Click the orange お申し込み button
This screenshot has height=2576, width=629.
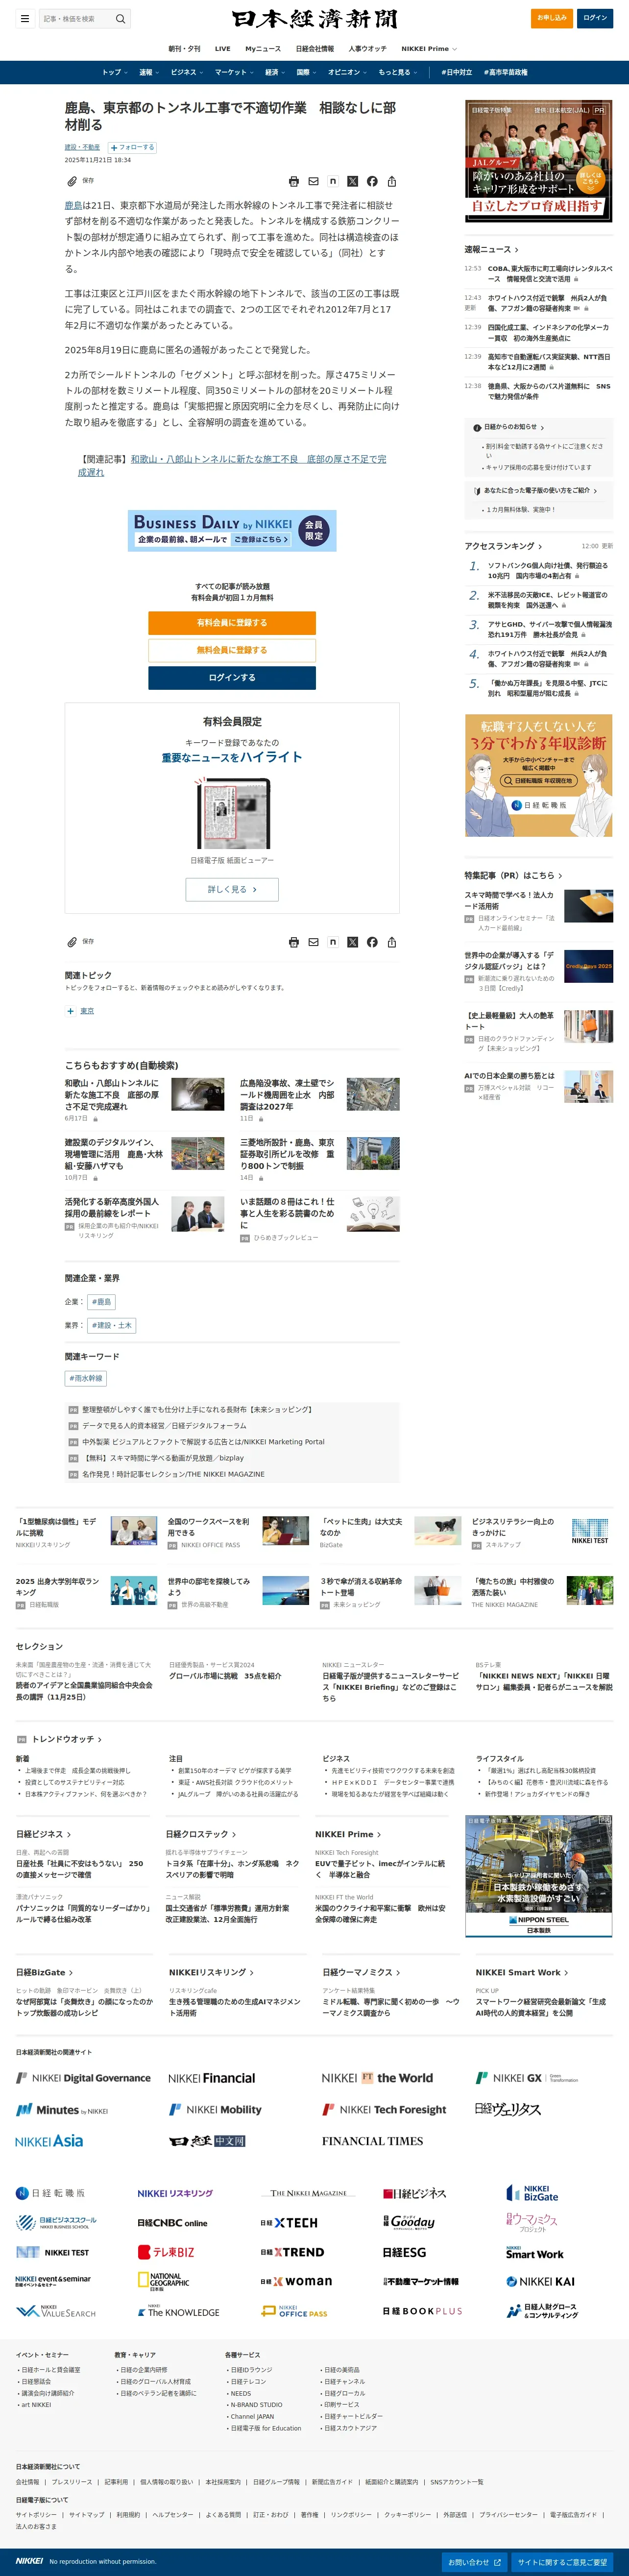pos(552,18)
